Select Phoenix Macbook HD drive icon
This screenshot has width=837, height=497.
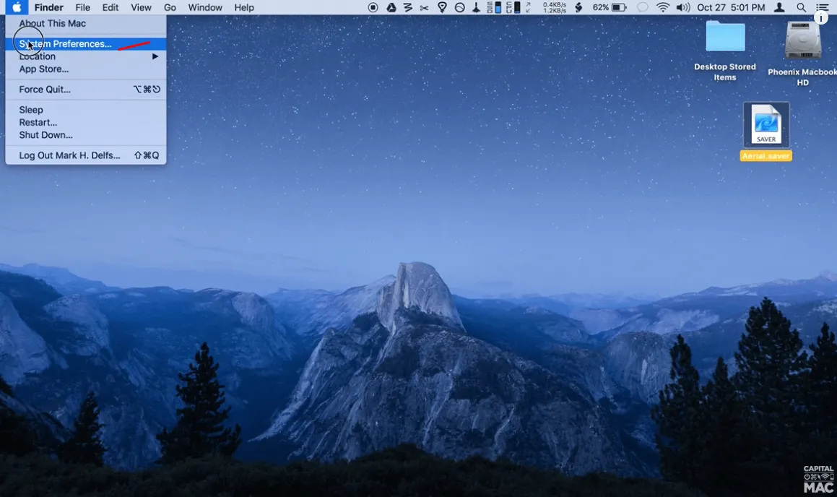click(x=803, y=40)
